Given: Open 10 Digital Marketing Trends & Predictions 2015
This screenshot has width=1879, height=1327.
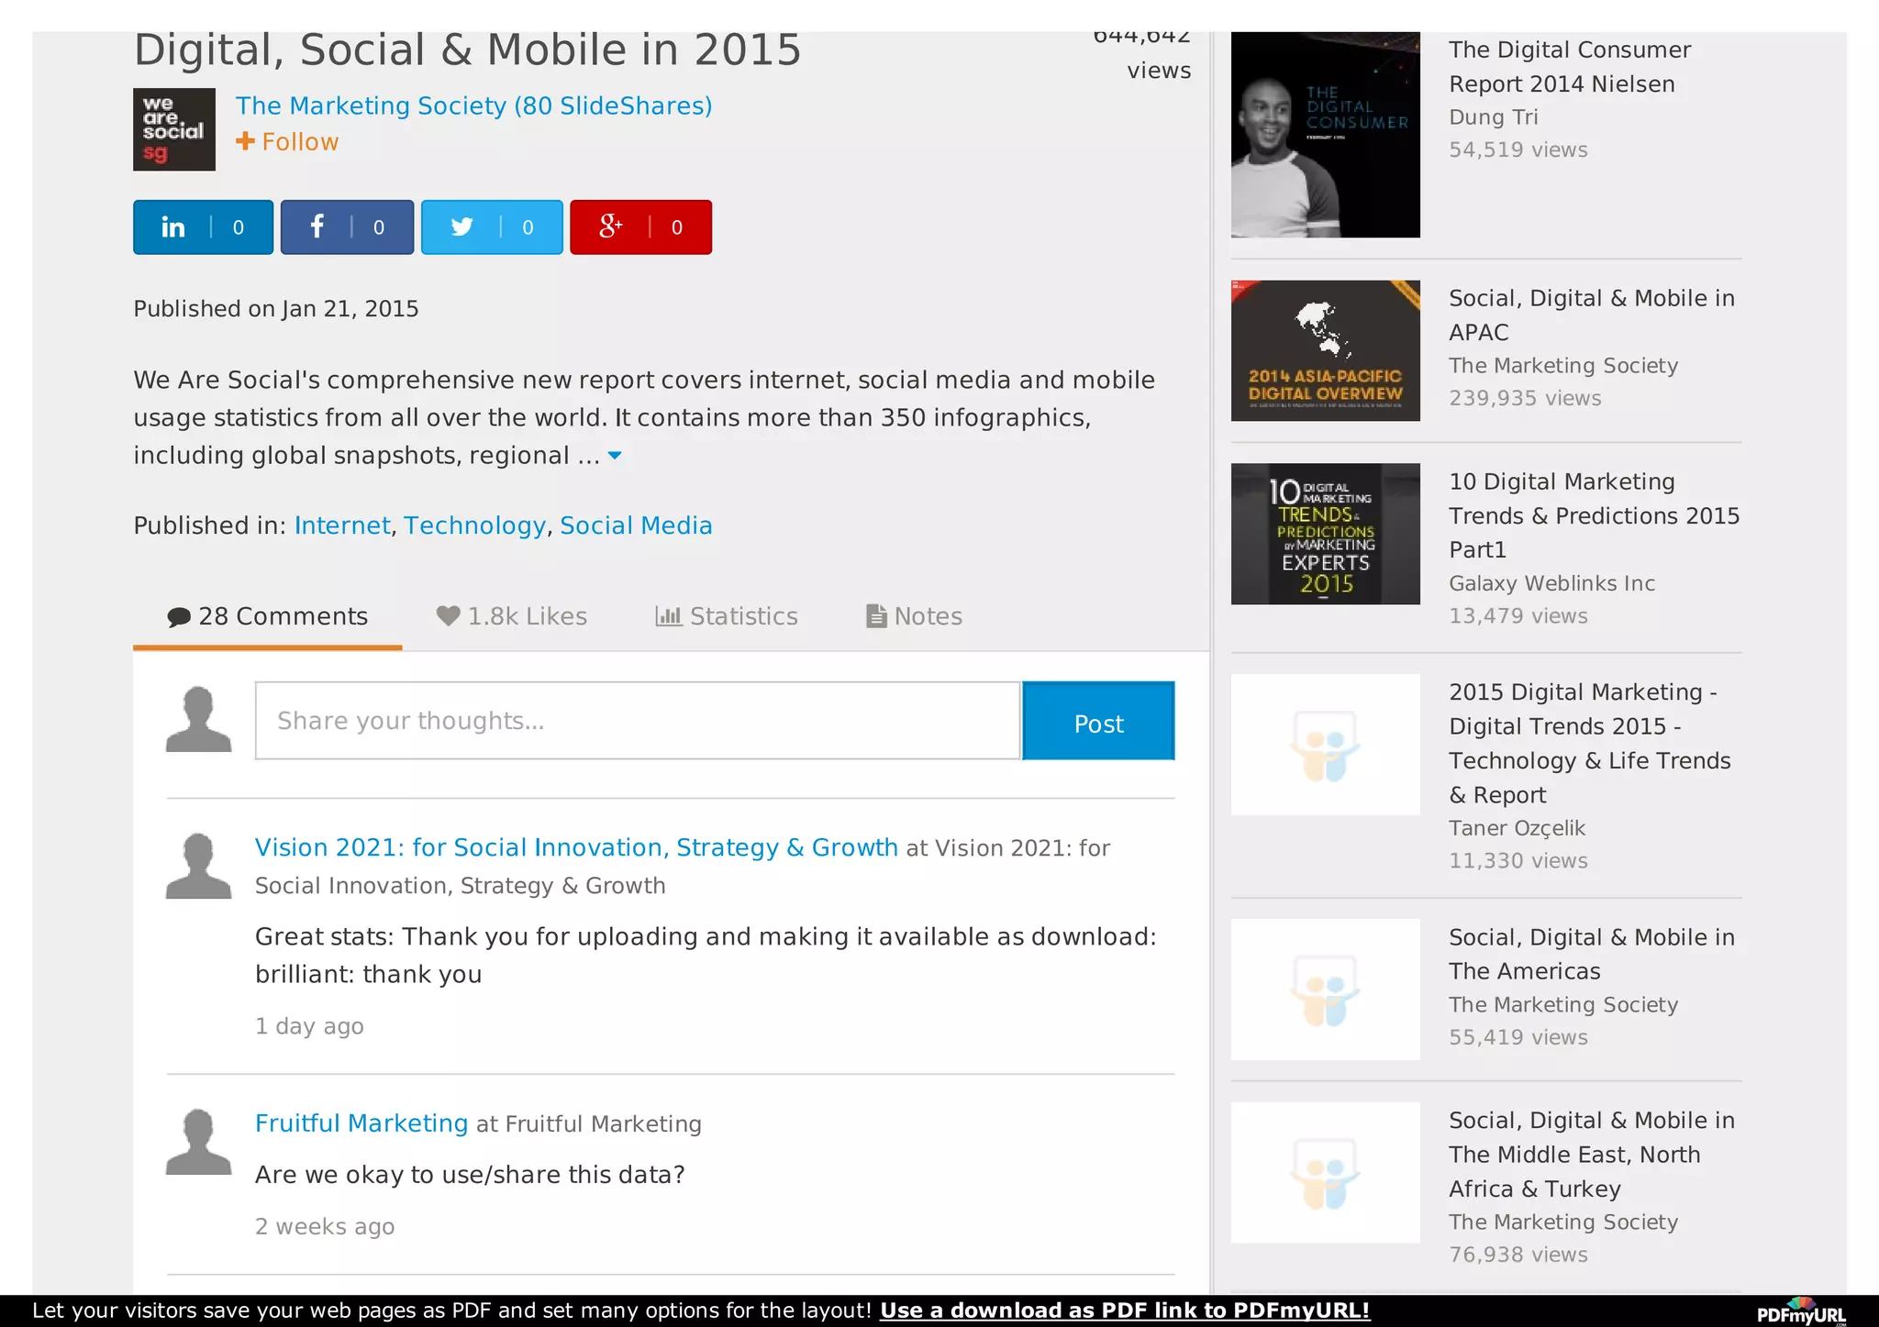Looking at the screenshot, I should [x=1595, y=515].
